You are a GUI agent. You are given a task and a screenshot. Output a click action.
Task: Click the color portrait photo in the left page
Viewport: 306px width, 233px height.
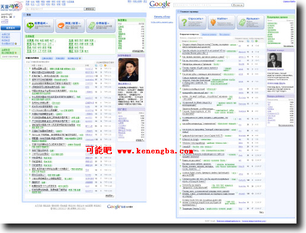(x=129, y=70)
